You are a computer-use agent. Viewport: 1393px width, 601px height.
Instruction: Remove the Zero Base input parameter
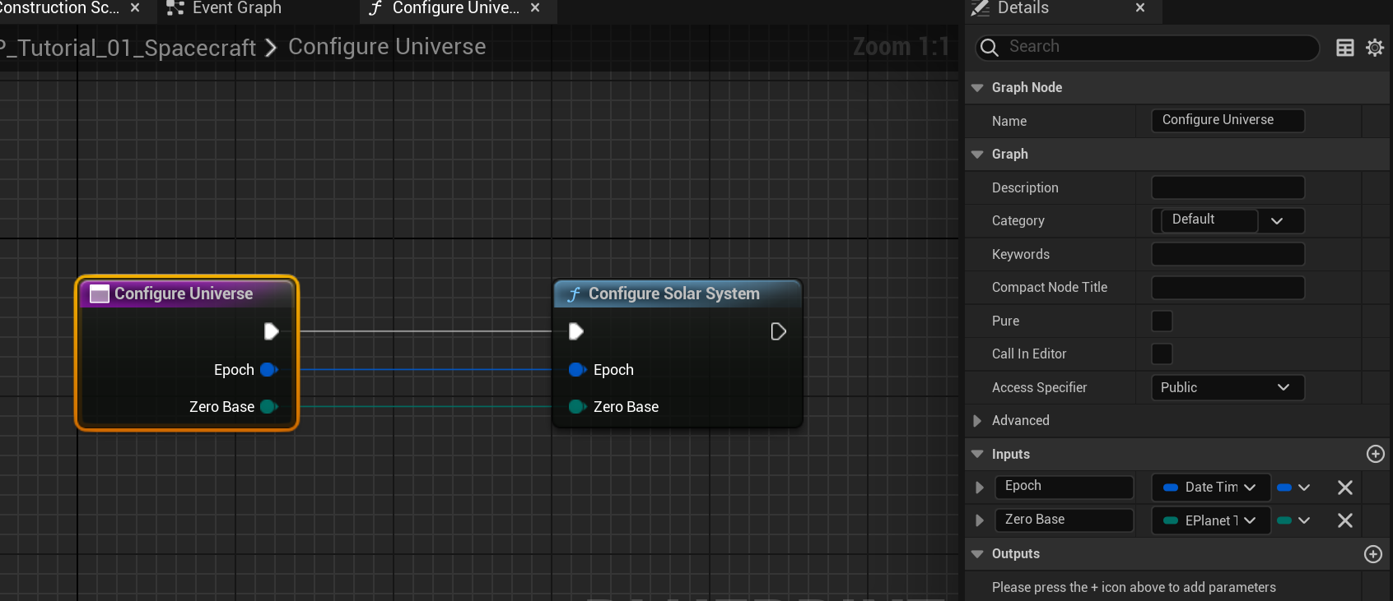1344,520
